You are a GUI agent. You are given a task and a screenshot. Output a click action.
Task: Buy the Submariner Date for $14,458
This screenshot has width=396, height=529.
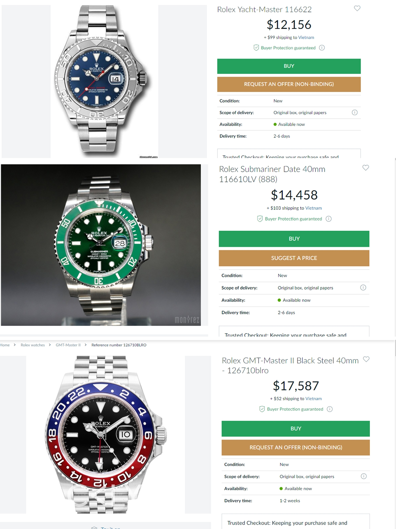tap(294, 239)
